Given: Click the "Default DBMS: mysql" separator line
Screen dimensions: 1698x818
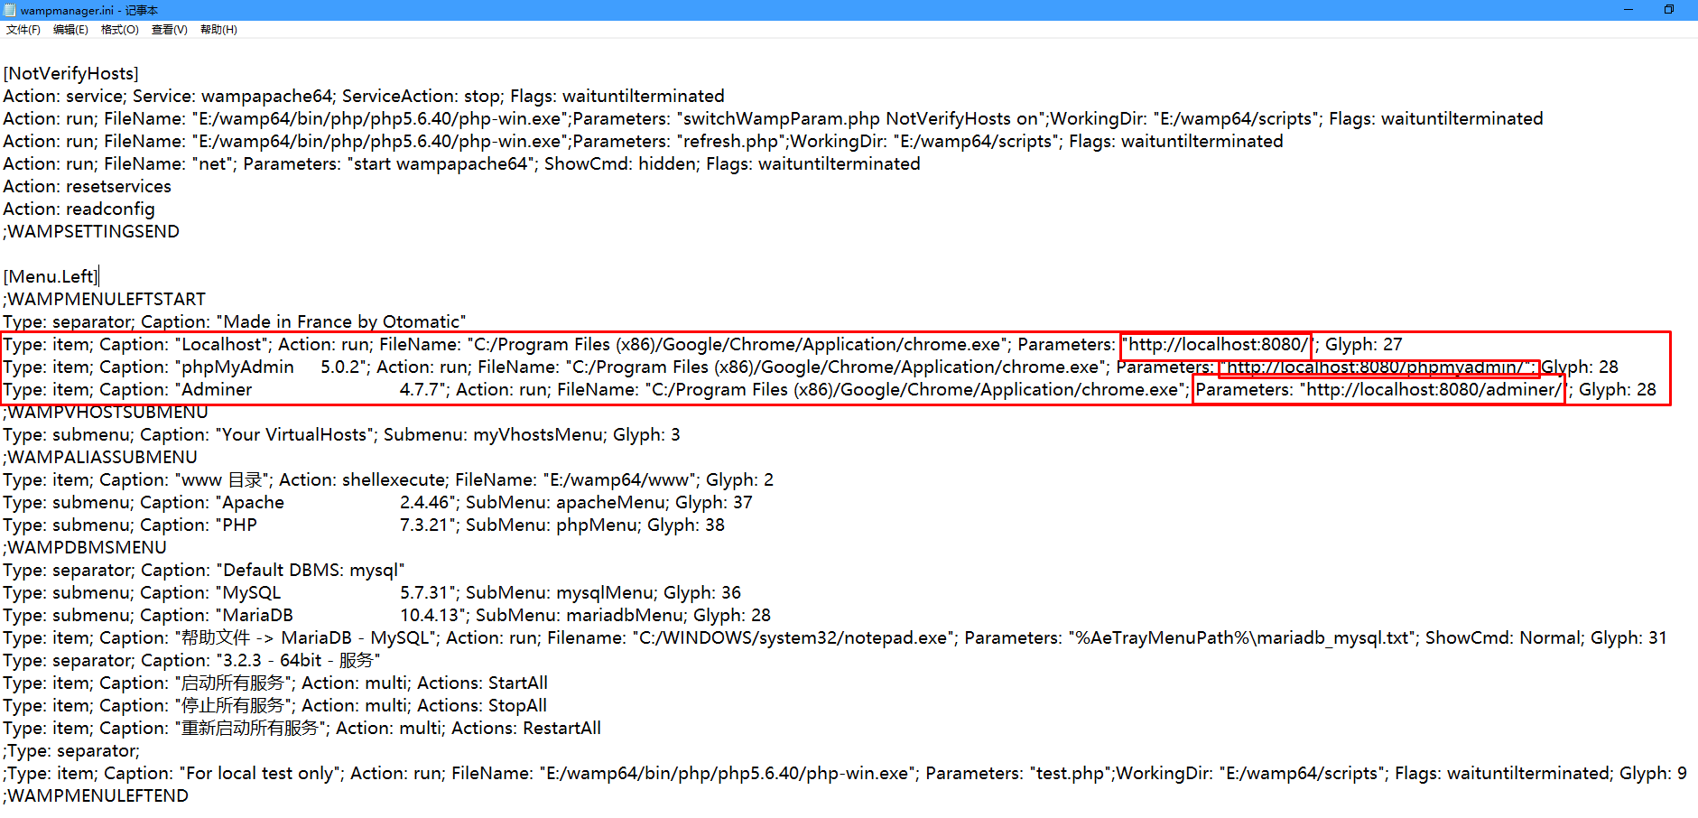Looking at the screenshot, I should point(204,571).
